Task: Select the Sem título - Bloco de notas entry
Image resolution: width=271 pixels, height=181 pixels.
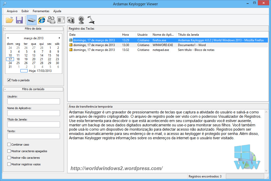Action: click(168, 50)
